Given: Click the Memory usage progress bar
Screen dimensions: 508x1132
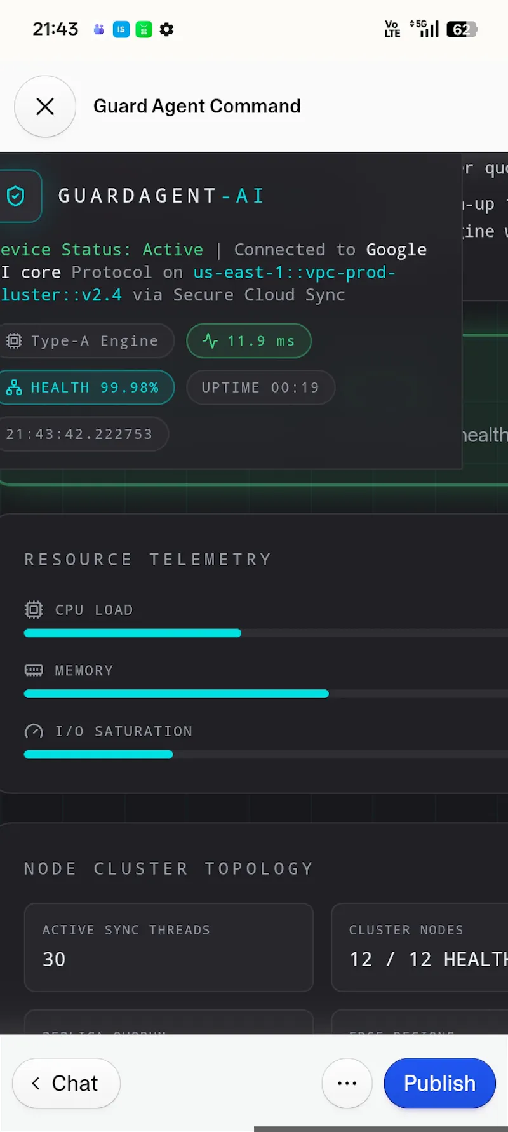Looking at the screenshot, I should pos(266,694).
